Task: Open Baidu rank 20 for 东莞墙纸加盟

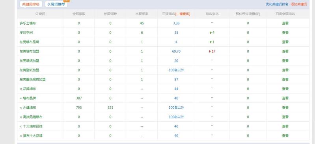Action: [x=176, y=61]
